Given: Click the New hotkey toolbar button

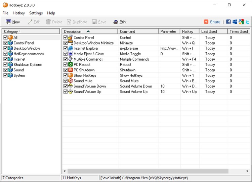Looking at the screenshot, I should tap(13, 22).
